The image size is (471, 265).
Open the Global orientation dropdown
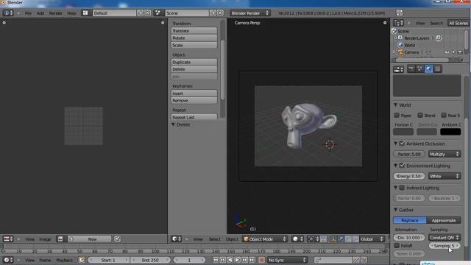tap(372, 239)
